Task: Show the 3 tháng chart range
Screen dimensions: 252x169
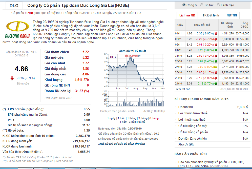Action: [x=143, y=118]
